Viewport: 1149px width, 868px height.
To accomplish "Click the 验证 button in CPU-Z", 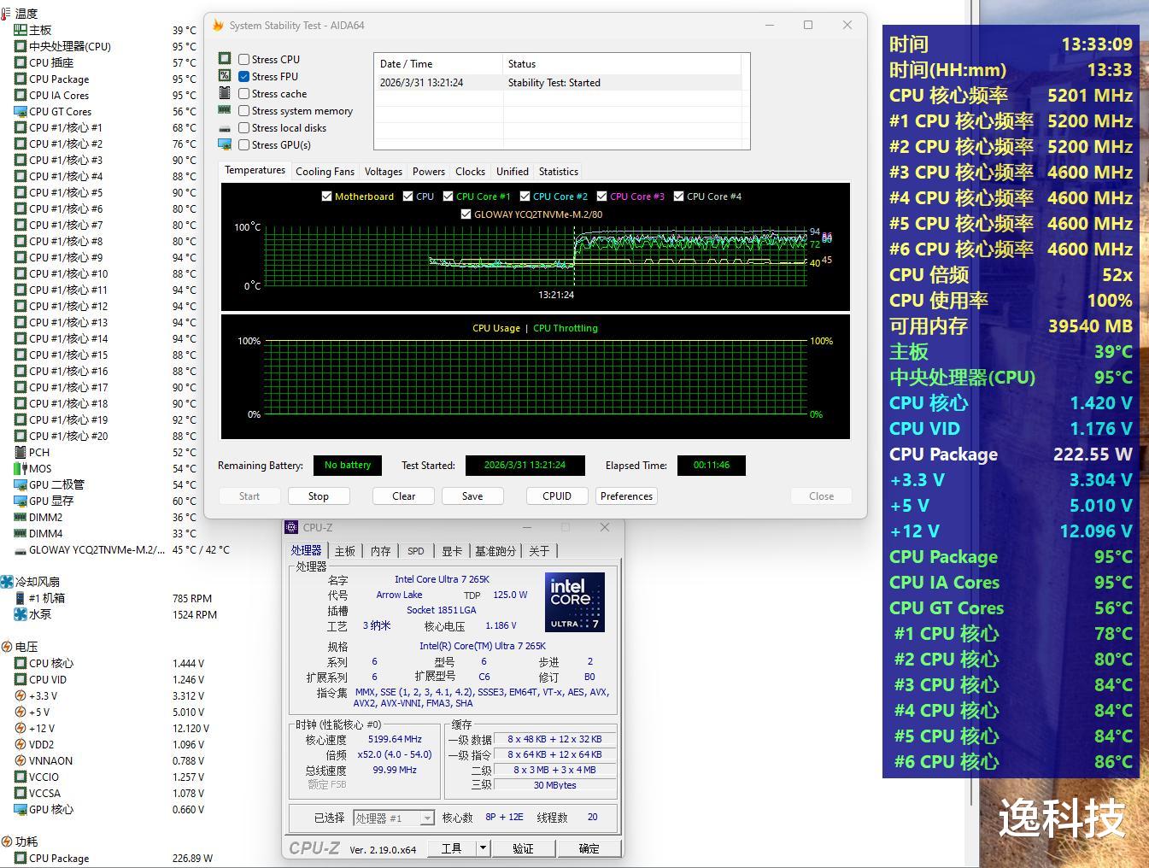I will pyautogui.click(x=523, y=848).
